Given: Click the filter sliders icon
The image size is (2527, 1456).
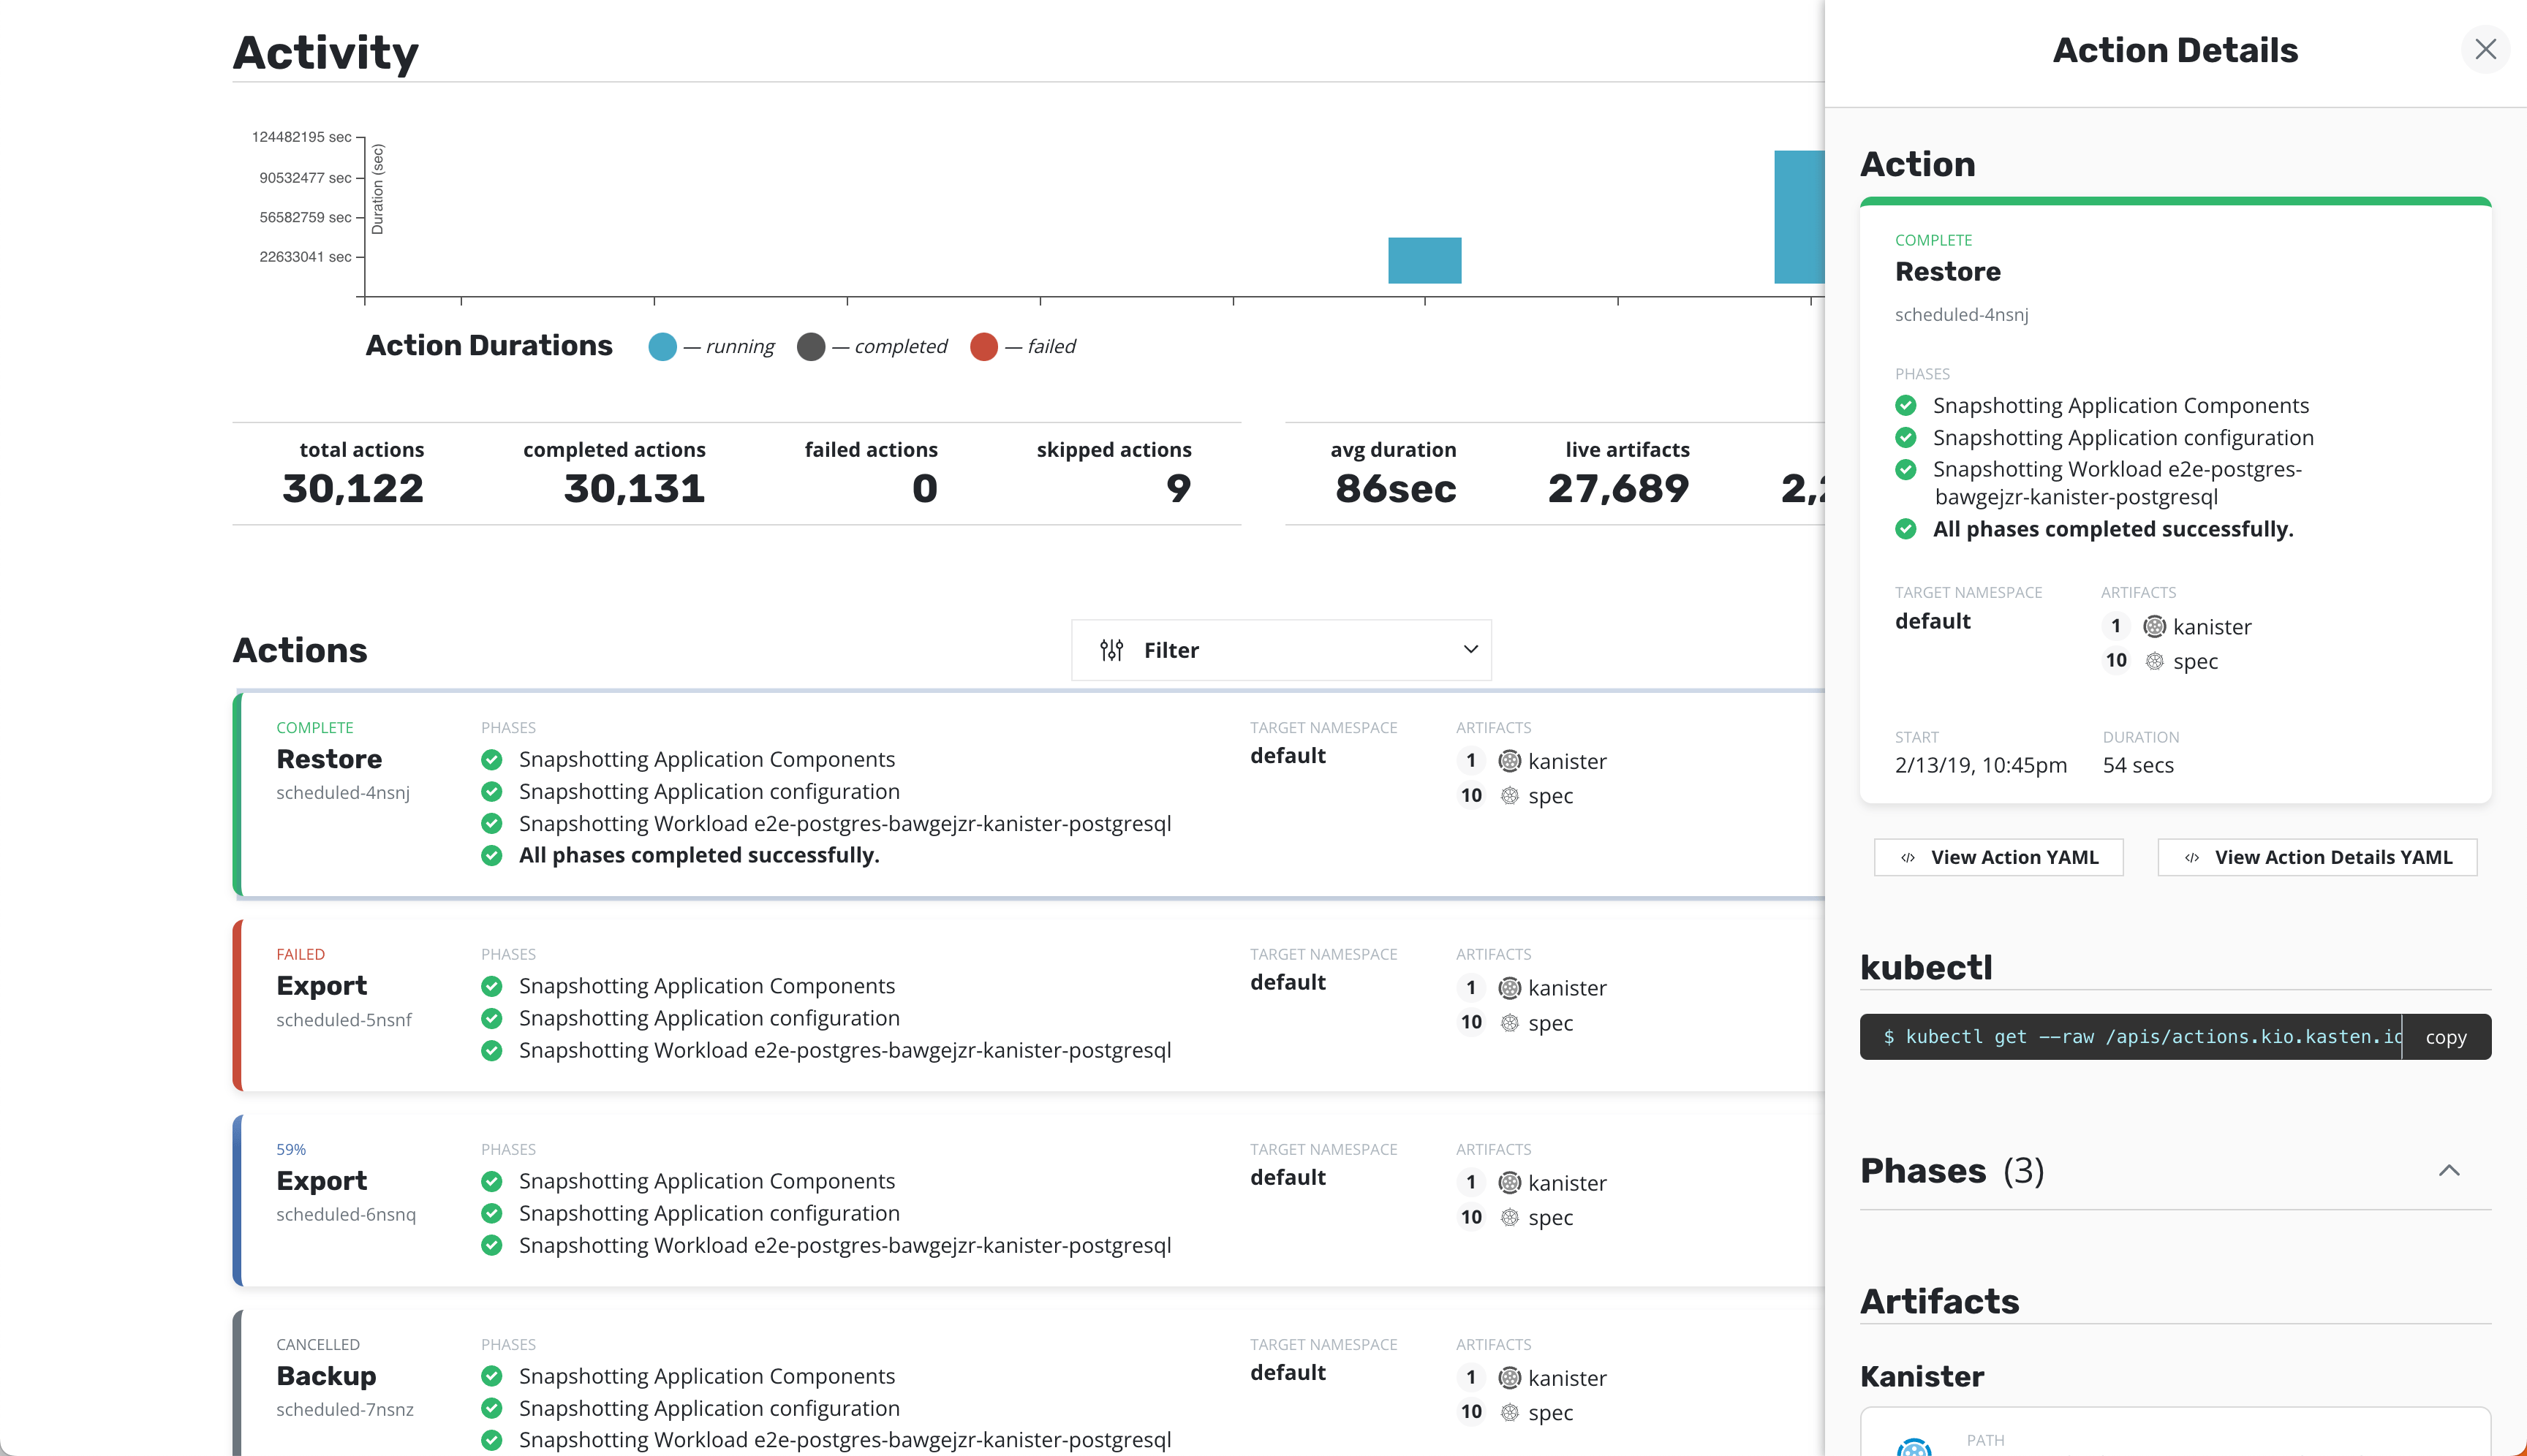Looking at the screenshot, I should [x=1111, y=650].
